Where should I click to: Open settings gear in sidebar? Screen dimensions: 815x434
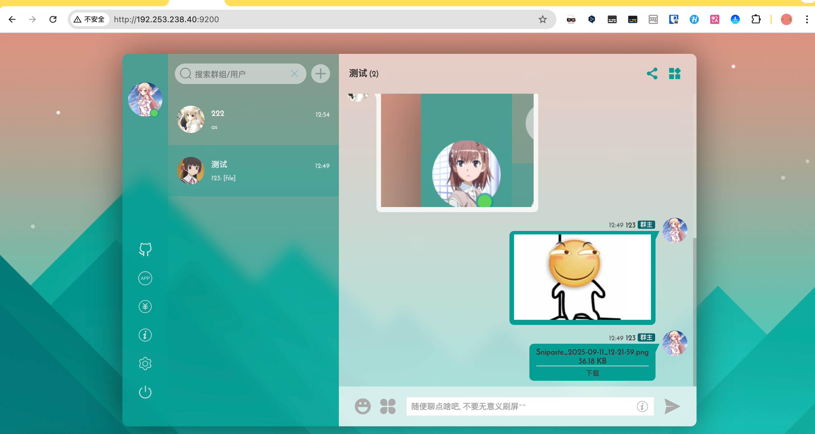145,363
